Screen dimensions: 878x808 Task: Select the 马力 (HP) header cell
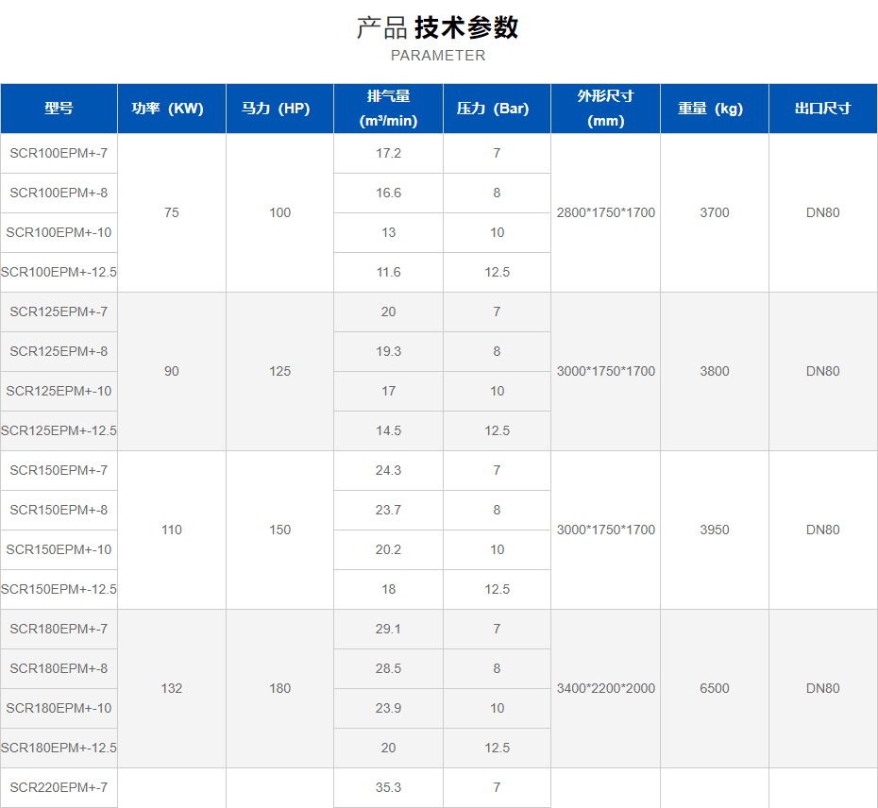tap(279, 109)
